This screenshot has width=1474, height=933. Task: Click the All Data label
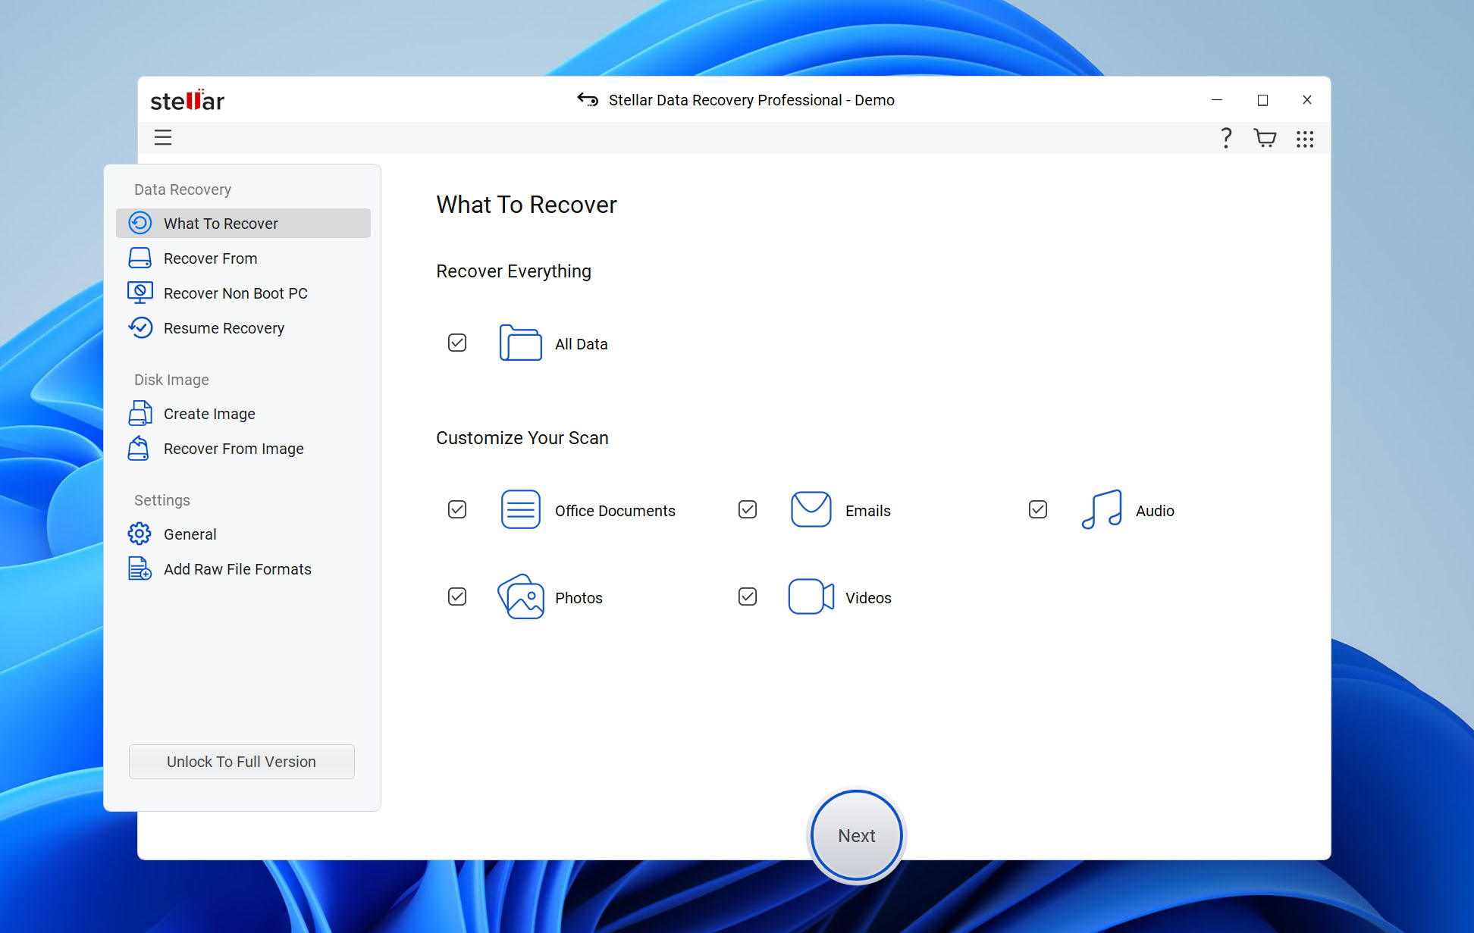(x=582, y=343)
